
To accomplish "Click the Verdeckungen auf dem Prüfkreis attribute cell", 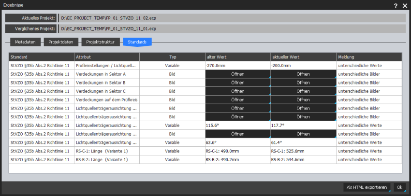I will point(107,100).
